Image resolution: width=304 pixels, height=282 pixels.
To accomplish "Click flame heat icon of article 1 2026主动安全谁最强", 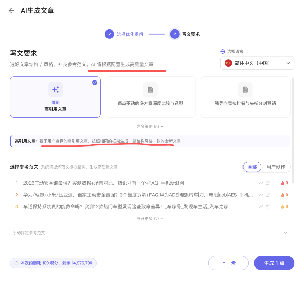I will click(283, 183).
